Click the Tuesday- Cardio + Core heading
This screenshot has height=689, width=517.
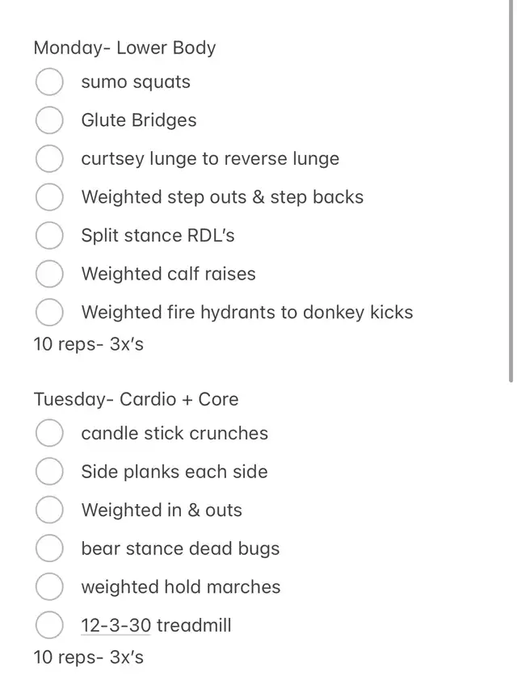[136, 399]
